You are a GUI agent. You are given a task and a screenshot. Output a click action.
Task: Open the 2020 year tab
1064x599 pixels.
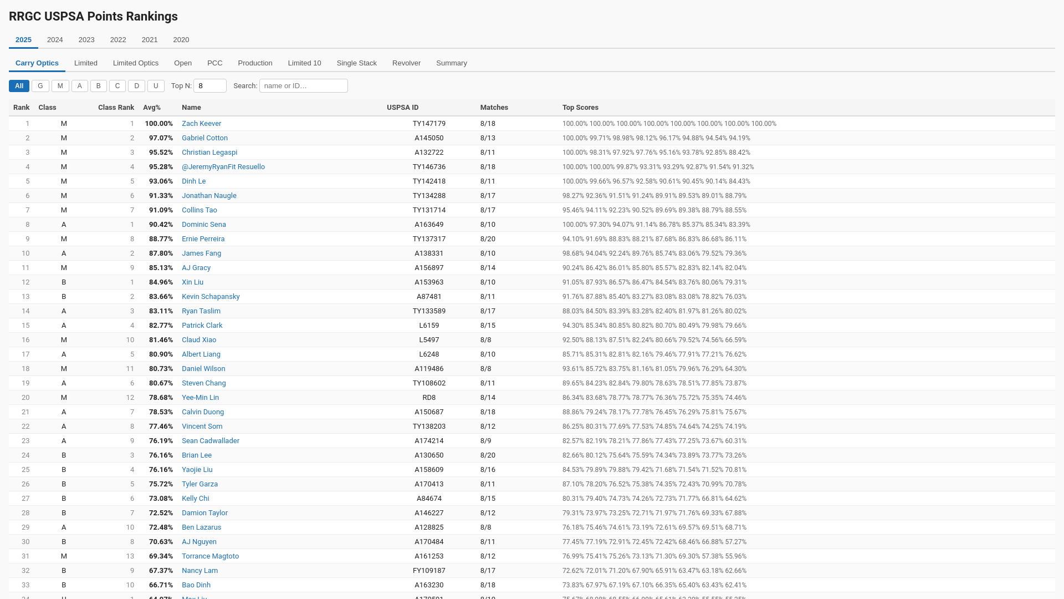click(181, 40)
